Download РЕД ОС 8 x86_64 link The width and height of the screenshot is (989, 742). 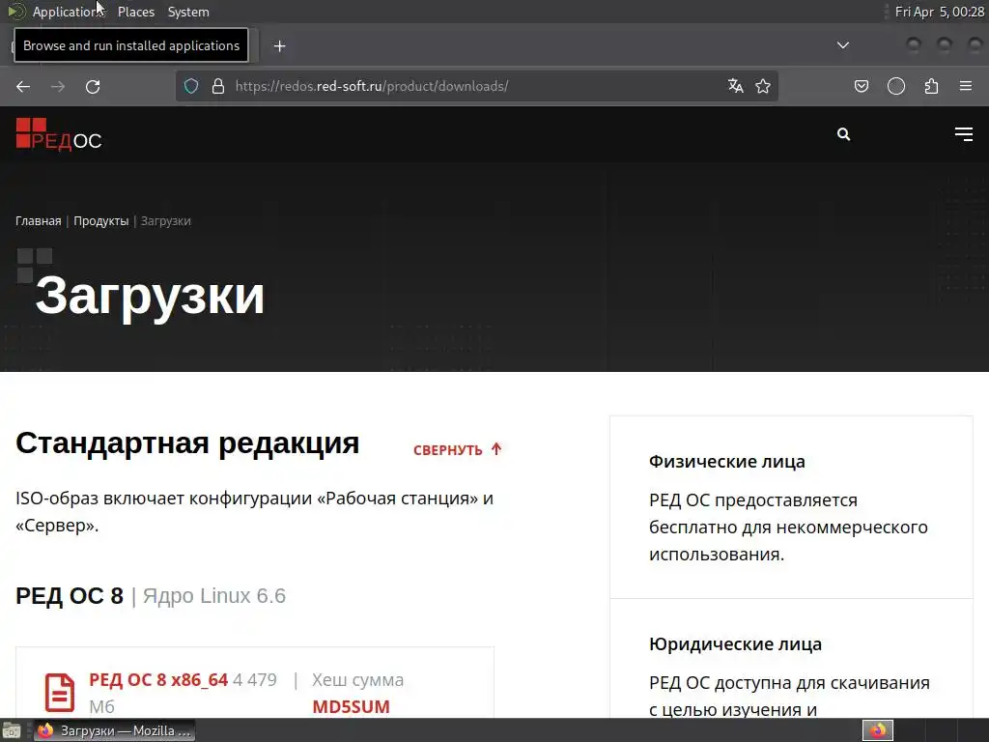click(158, 679)
